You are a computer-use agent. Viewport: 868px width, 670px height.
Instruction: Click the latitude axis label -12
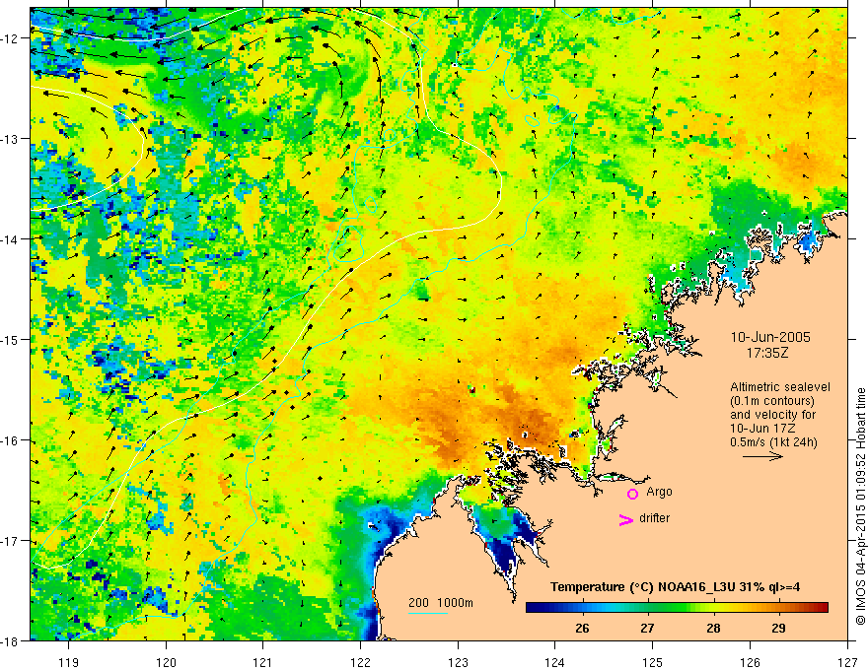point(9,38)
